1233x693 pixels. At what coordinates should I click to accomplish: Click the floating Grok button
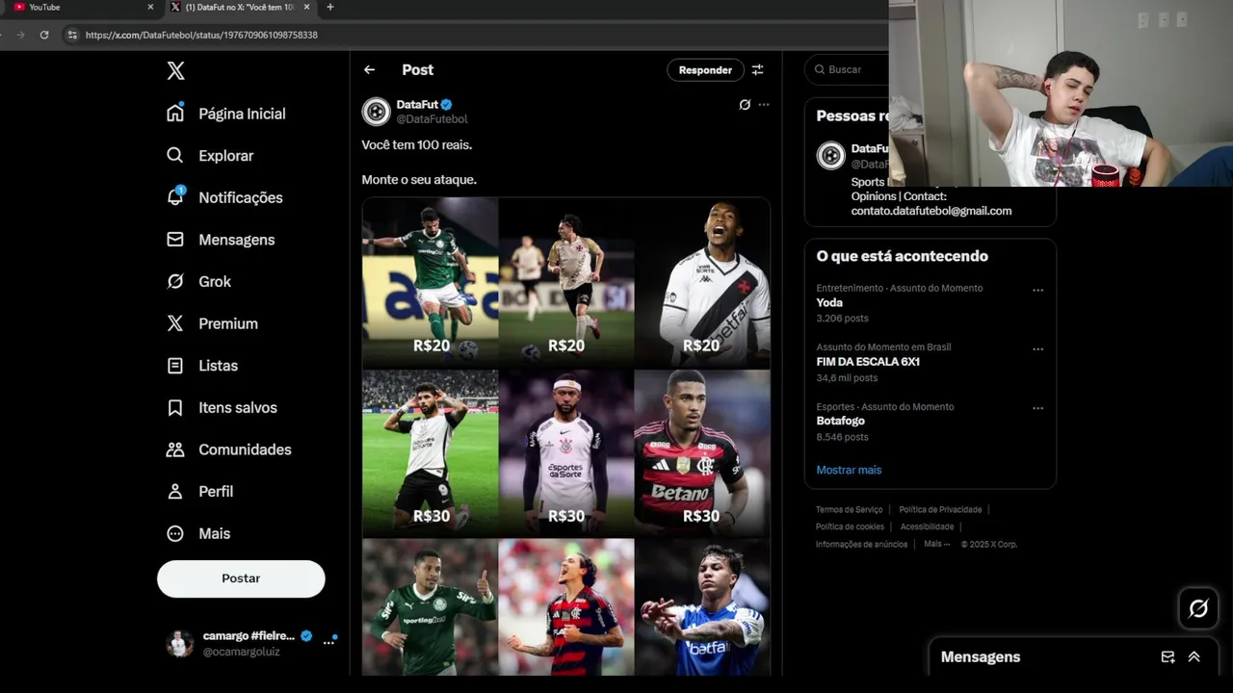[1198, 608]
